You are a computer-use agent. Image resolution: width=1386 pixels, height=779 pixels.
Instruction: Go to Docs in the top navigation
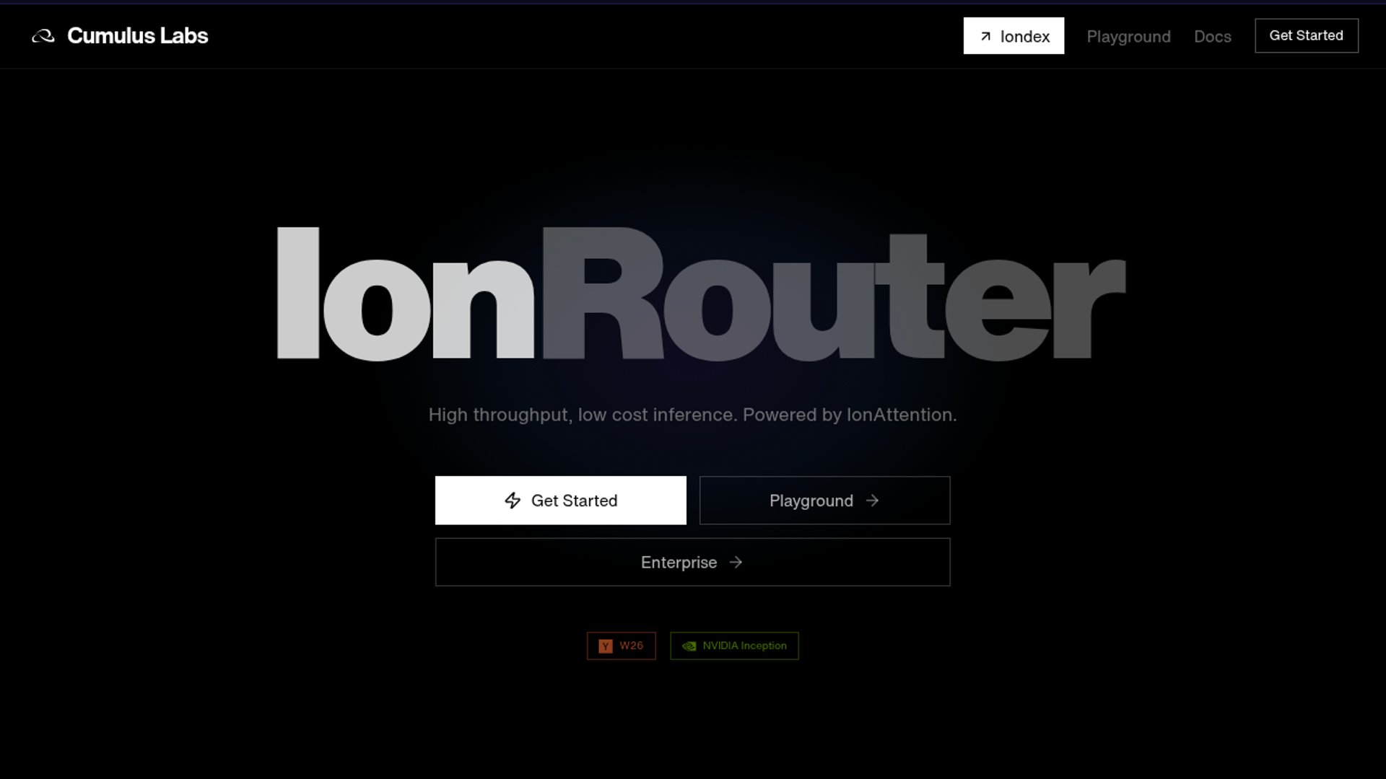click(x=1212, y=37)
